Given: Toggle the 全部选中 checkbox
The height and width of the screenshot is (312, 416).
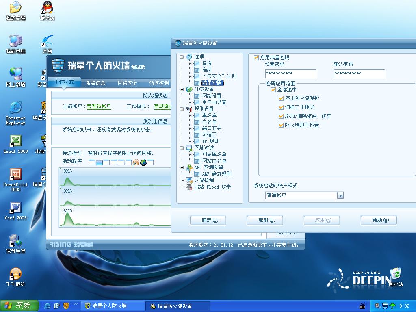Looking at the screenshot, I should (x=273, y=90).
